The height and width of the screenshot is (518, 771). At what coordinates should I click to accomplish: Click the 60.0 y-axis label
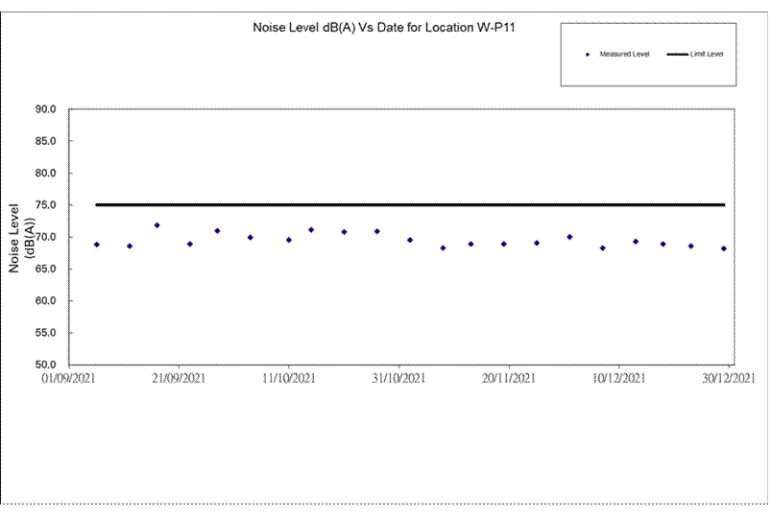[x=45, y=301]
